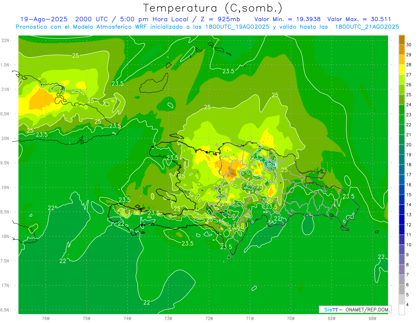
Task: Click the '2000 UTC' time text
Action: (x=92, y=19)
